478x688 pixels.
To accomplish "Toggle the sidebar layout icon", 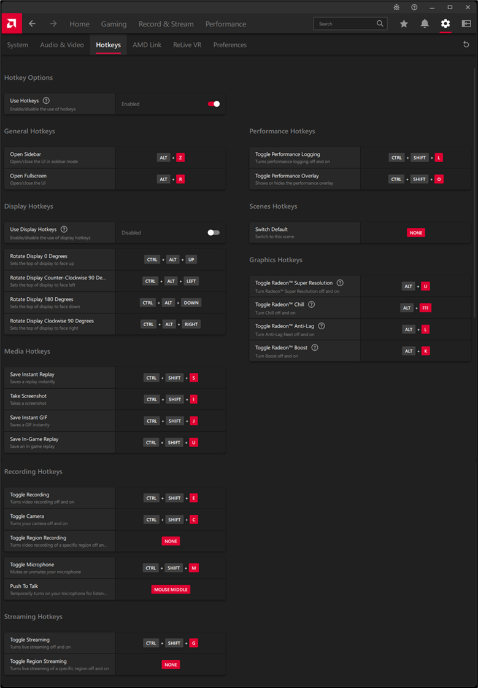I will (x=466, y=24).
